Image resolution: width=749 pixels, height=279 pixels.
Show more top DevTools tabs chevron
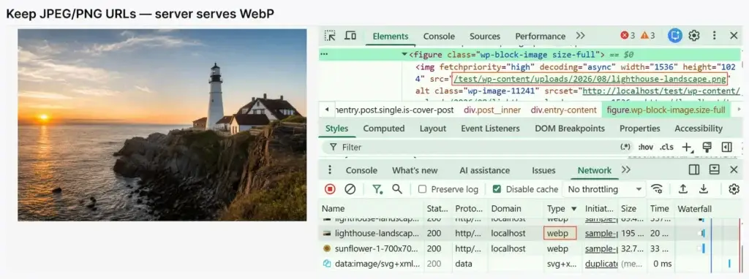(x=580, y=36)
